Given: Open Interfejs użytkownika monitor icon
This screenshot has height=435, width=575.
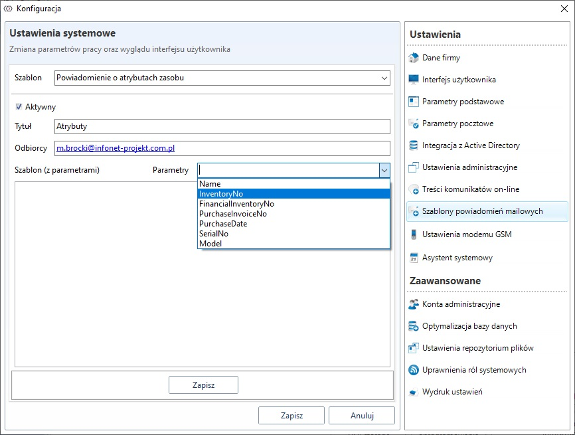Looking at the screenshot, I should pyautogui.click(x=414, y=80).
